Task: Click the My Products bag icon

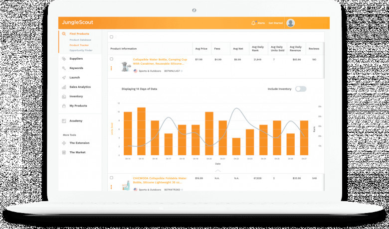Action: click(x=64, y=106)
